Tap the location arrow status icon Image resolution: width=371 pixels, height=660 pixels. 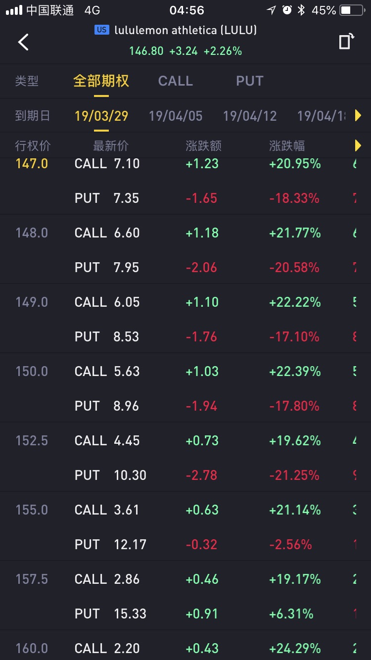(x=271, y=10)
